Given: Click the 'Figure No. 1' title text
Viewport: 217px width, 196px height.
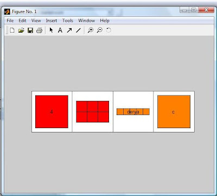Looking at the screenshot, I should [24, 11].
